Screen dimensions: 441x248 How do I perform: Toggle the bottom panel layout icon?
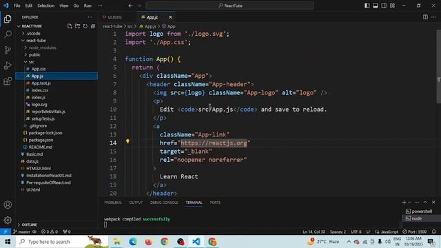375,6
